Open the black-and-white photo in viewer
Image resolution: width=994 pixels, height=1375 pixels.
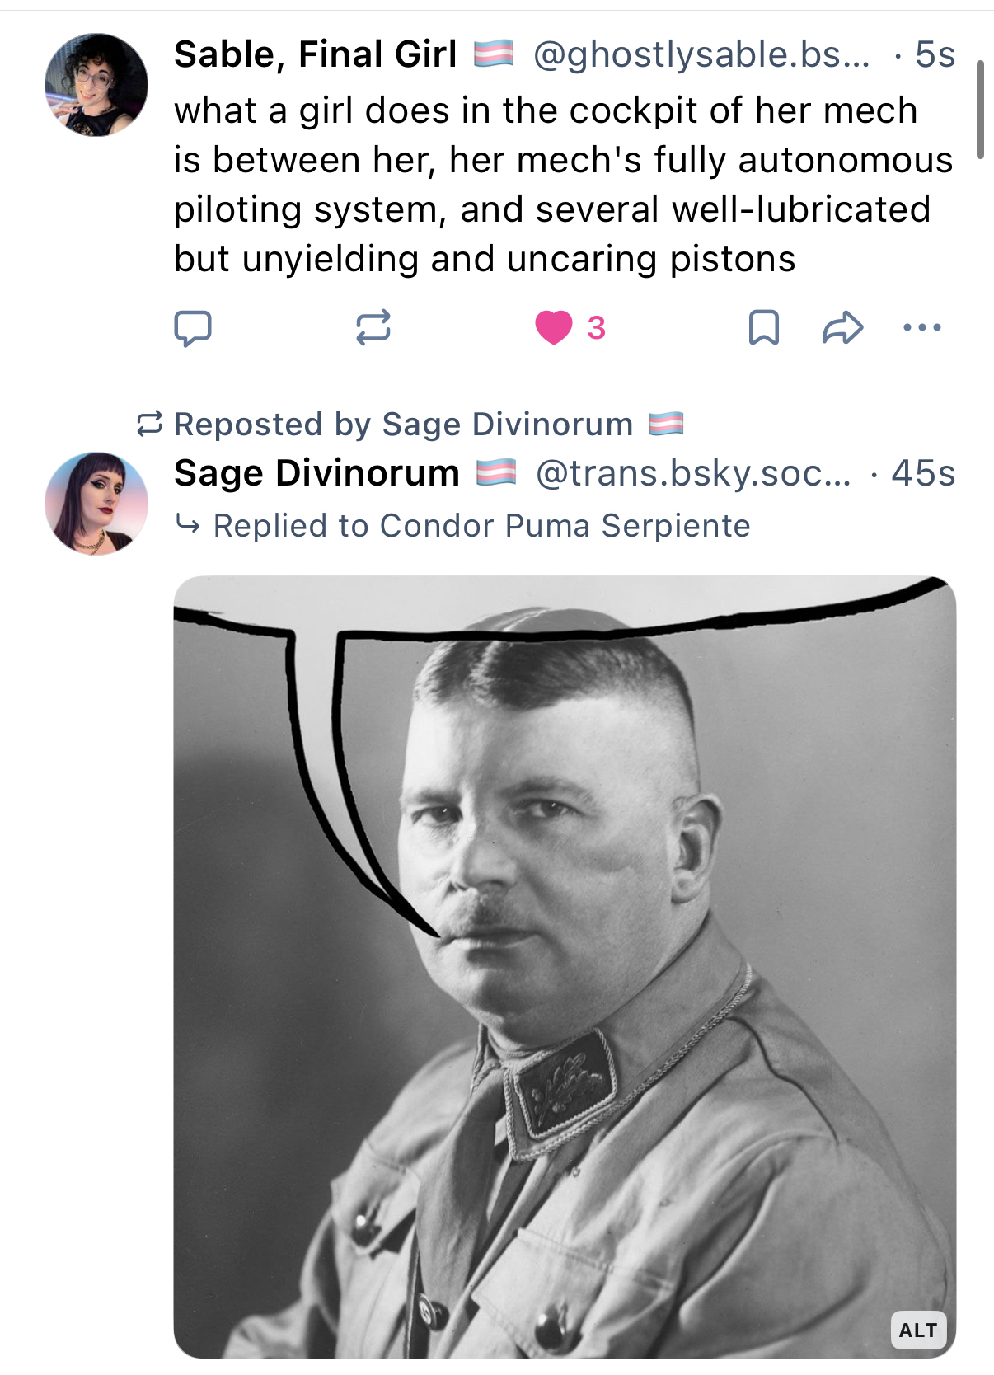pos(565,966)
